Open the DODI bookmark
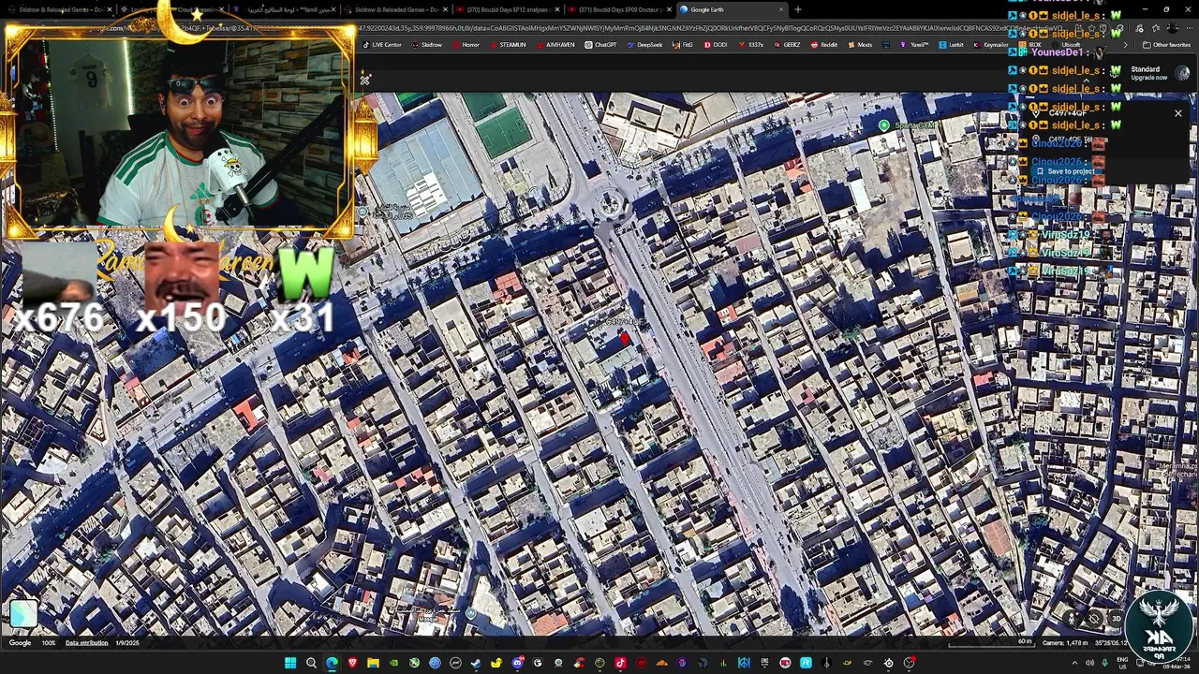 coord(715,45)
